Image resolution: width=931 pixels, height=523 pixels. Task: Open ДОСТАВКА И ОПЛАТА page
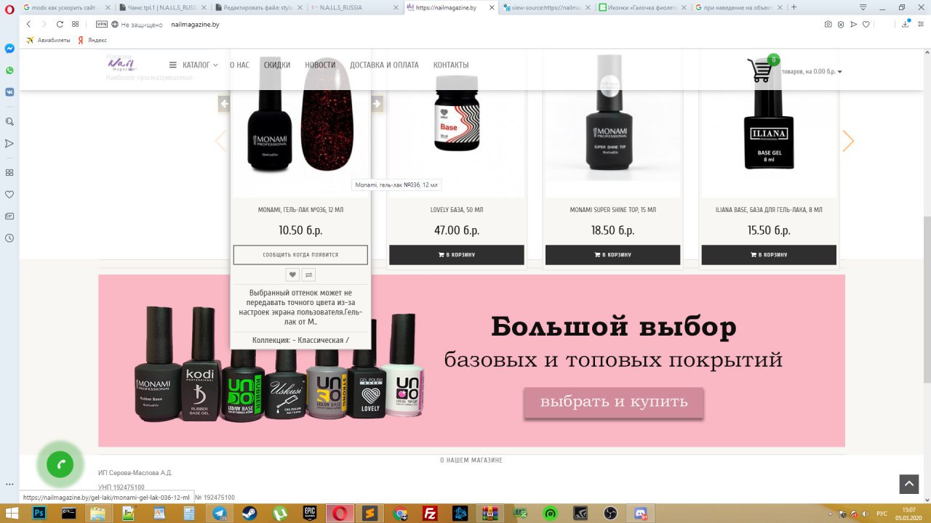(x=384, y=65)
